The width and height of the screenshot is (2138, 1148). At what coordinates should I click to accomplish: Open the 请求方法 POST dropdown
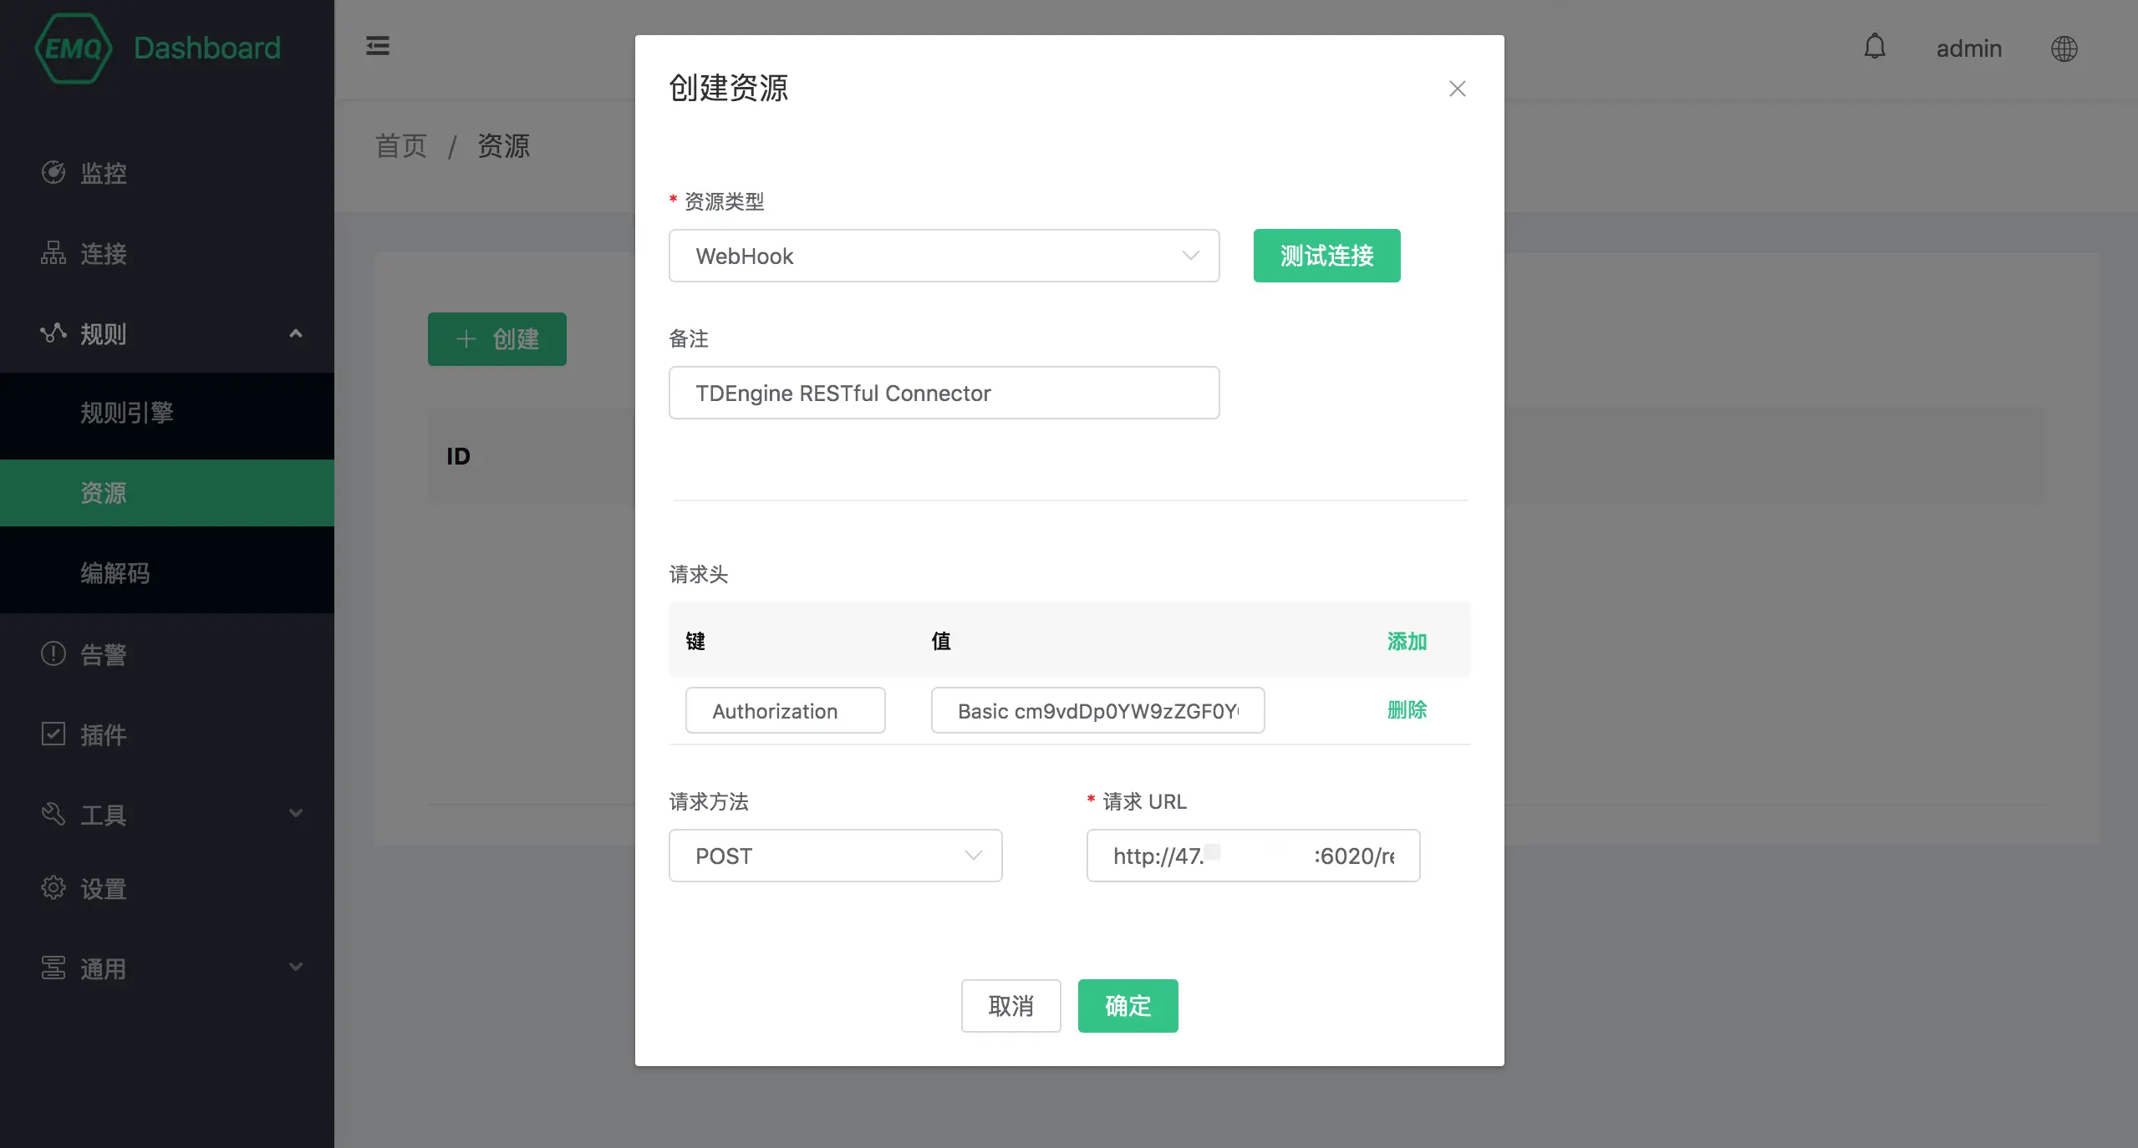point(835,856)
